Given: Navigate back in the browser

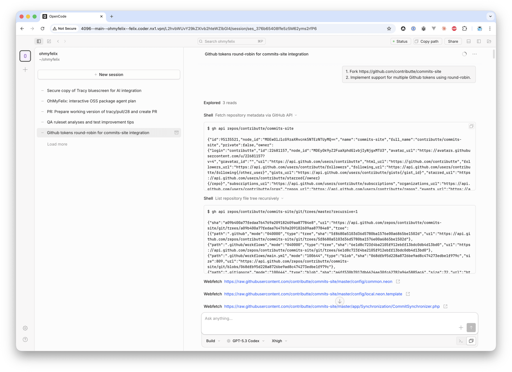Looking at the screenshot, I should (22, 29).
